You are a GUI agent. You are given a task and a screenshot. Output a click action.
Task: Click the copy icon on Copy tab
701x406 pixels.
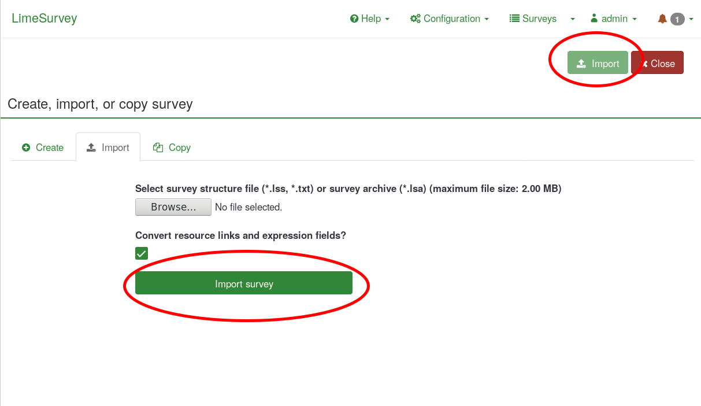tap(158, 147)
